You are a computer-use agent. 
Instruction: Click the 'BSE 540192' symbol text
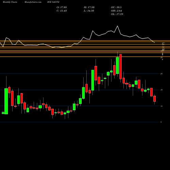point(53,2)
